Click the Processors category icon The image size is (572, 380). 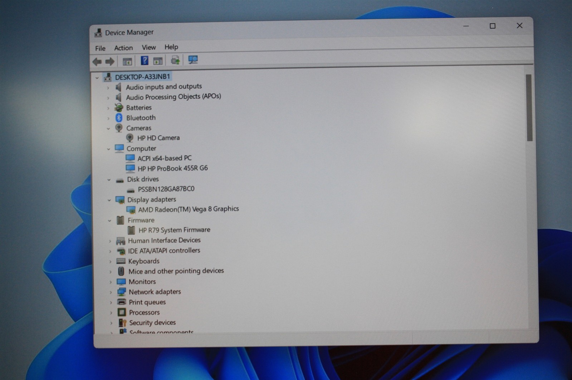(122, 312)
